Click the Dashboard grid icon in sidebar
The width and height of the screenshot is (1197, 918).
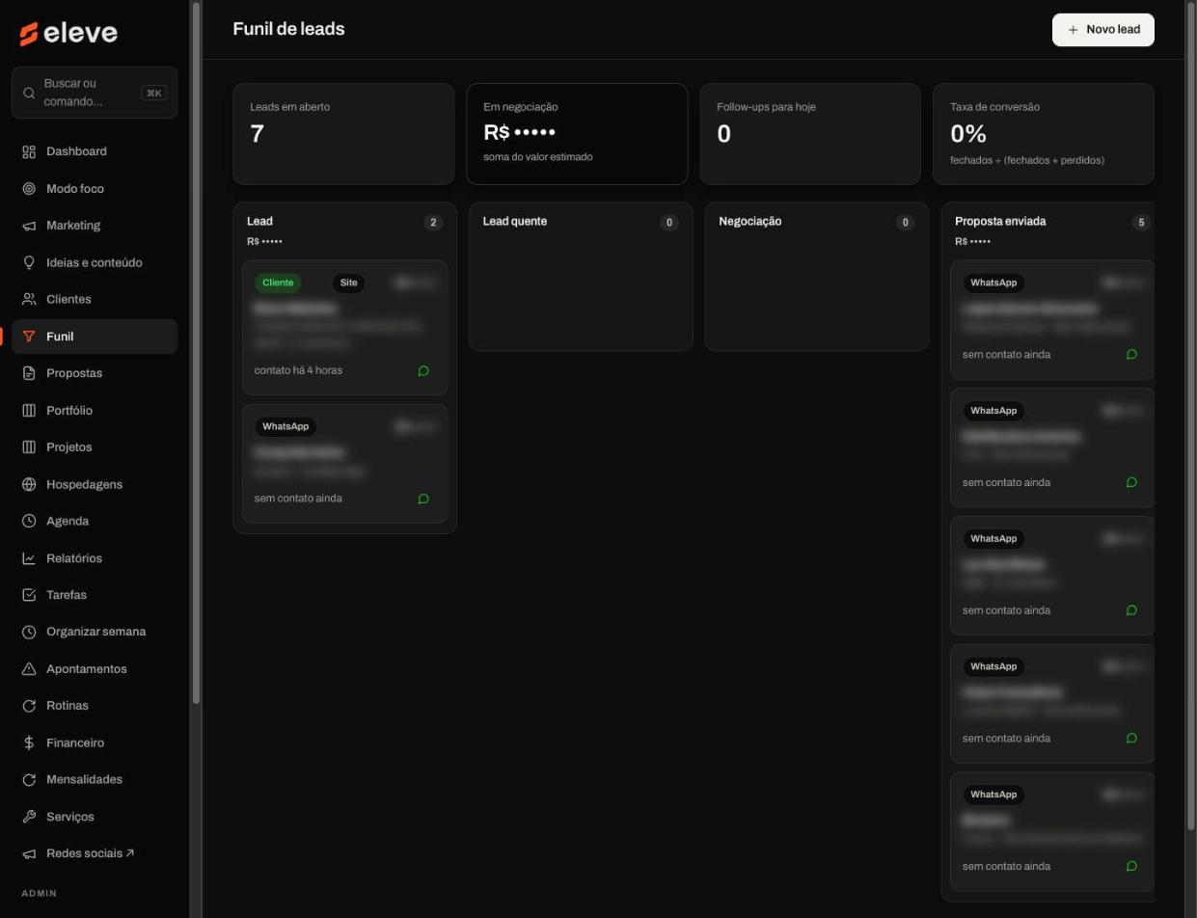29,151
